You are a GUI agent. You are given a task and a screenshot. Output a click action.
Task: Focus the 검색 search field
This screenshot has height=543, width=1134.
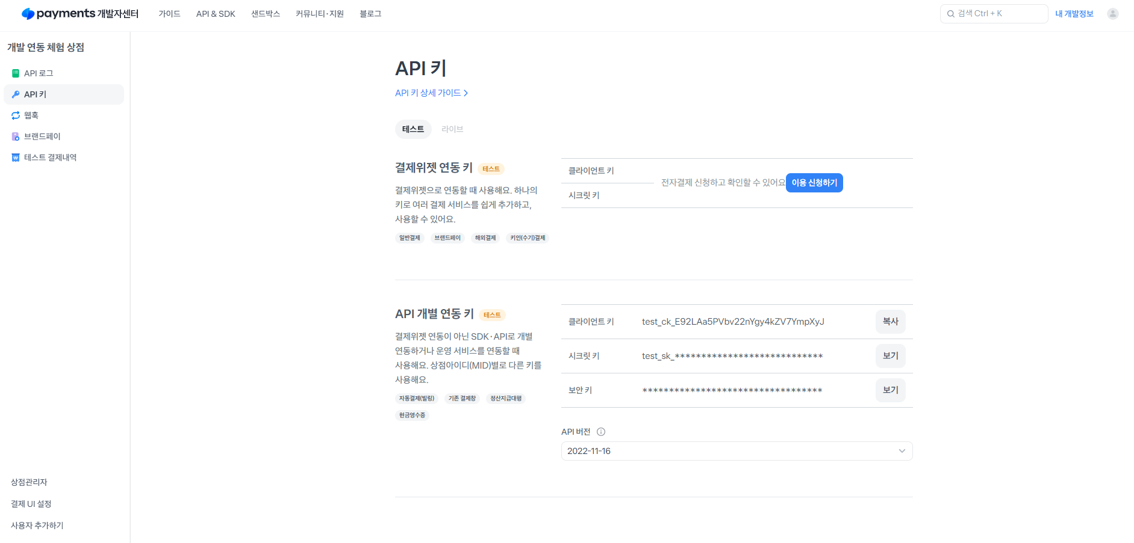click(x=994, y=14)
